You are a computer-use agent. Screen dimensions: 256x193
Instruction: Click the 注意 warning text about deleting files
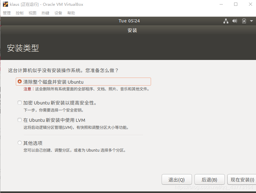pyautogui.click(x=86, y=89)
